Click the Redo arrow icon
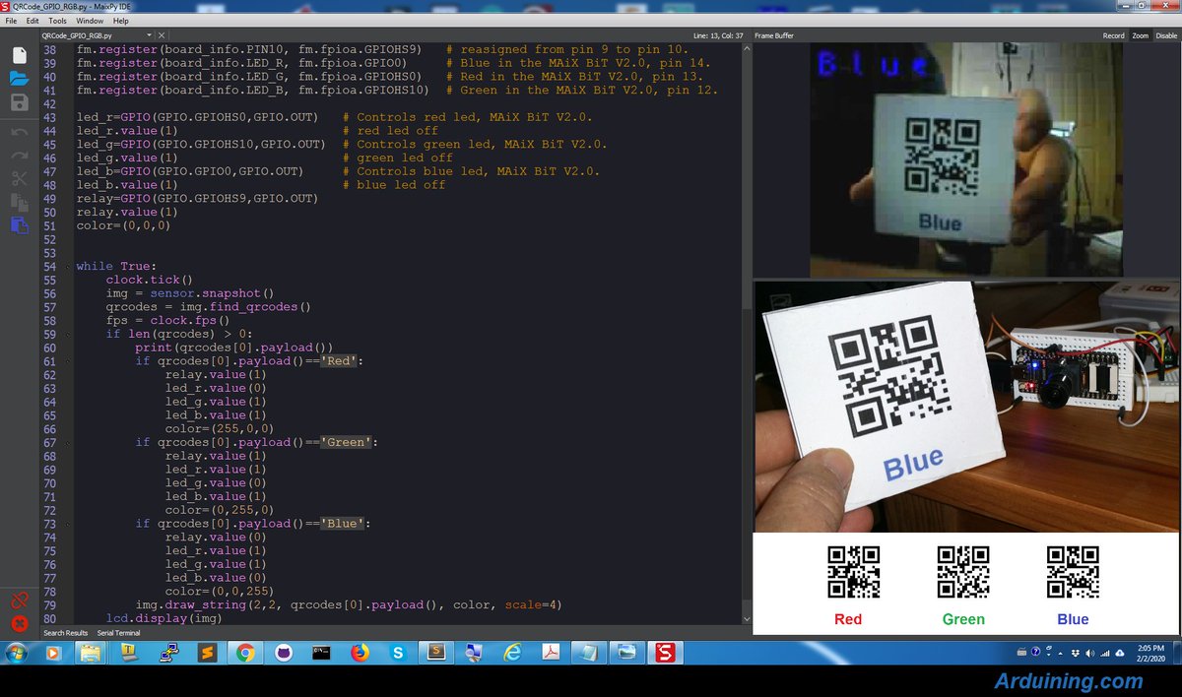Screen dimensions: 1182x697 click(x=19, y=155)
